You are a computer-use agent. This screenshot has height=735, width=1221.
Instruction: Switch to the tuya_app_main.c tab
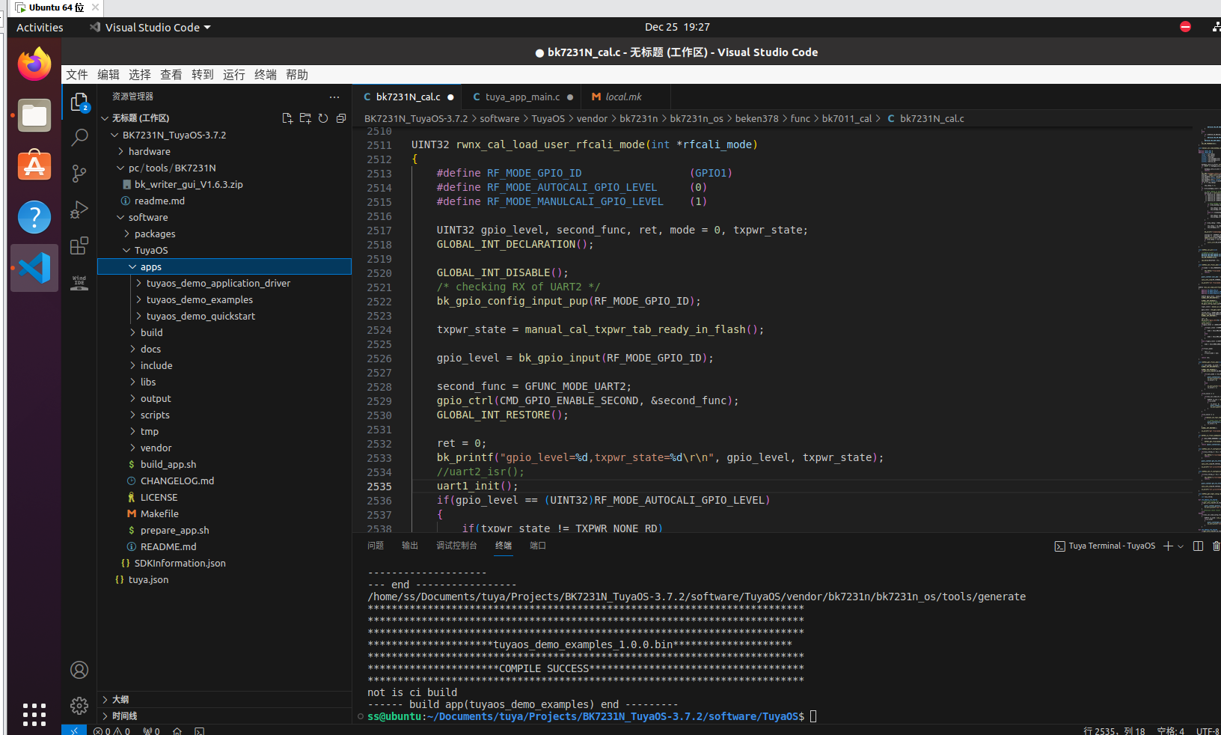click(522, 97)
